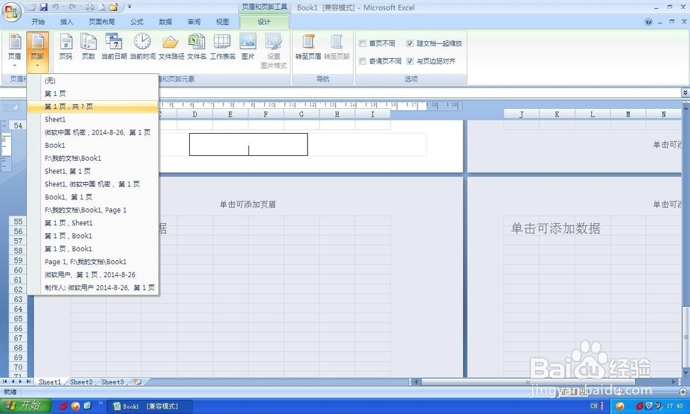
Task: Click the CH language indicator in tray
Action: tap(593, 406)
